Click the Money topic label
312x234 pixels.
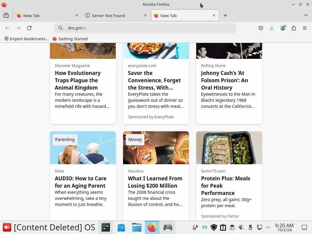[x=135, y=140]
